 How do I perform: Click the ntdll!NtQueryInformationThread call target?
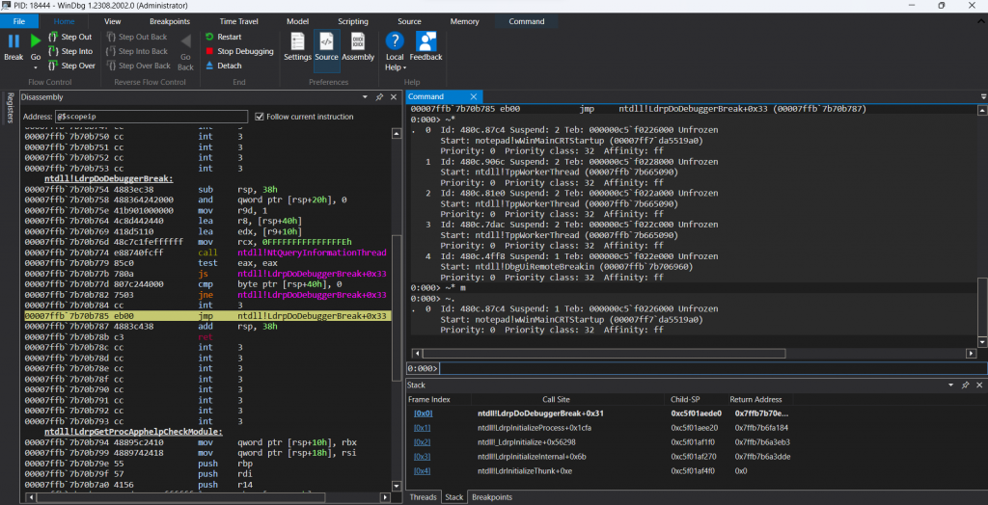(x=312, y=252)
